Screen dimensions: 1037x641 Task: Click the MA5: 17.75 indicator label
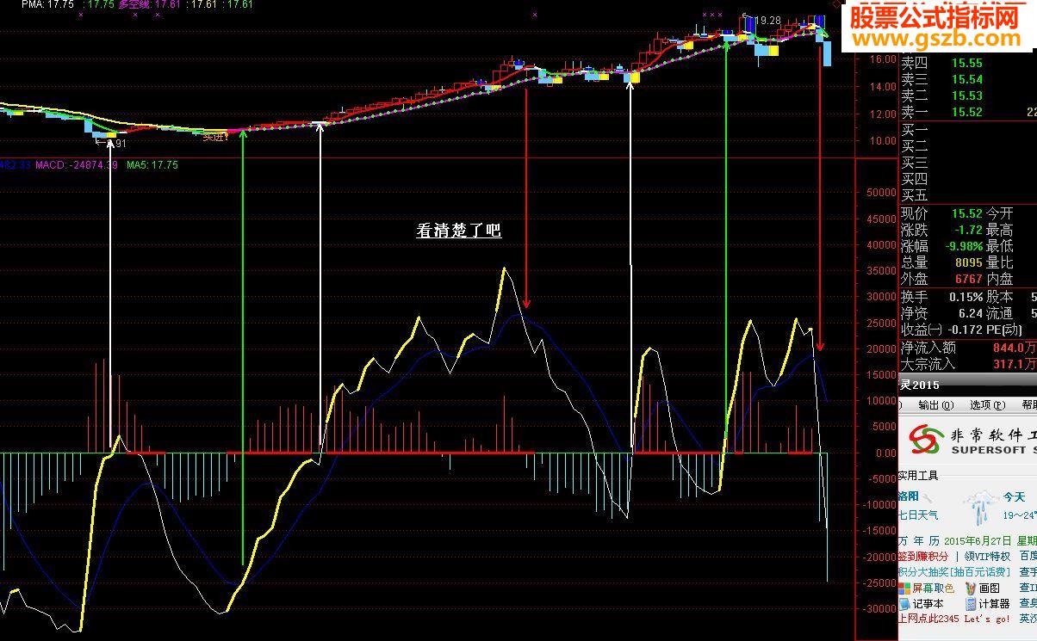[x=152, y=164]
